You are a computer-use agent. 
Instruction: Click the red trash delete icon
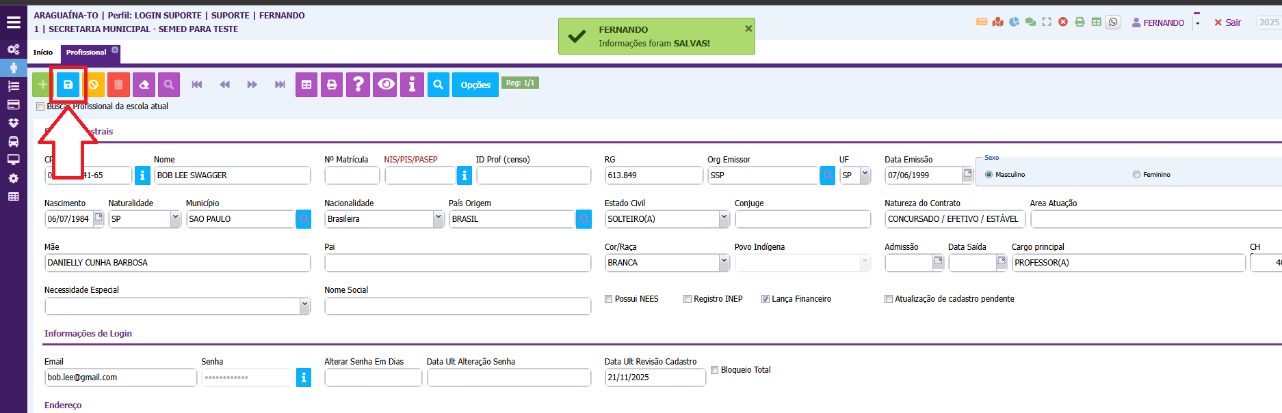pos(118,85)
